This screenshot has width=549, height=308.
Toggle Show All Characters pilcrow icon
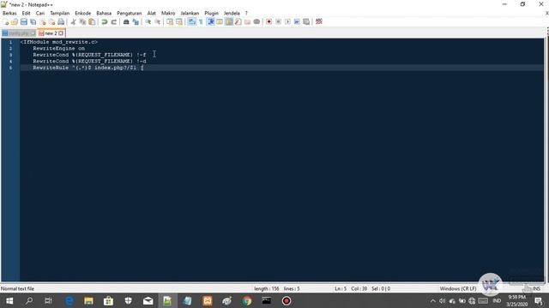(201, 22)
